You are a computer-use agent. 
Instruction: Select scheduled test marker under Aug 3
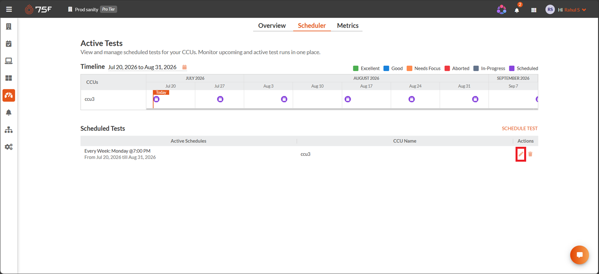coord(284,99)
